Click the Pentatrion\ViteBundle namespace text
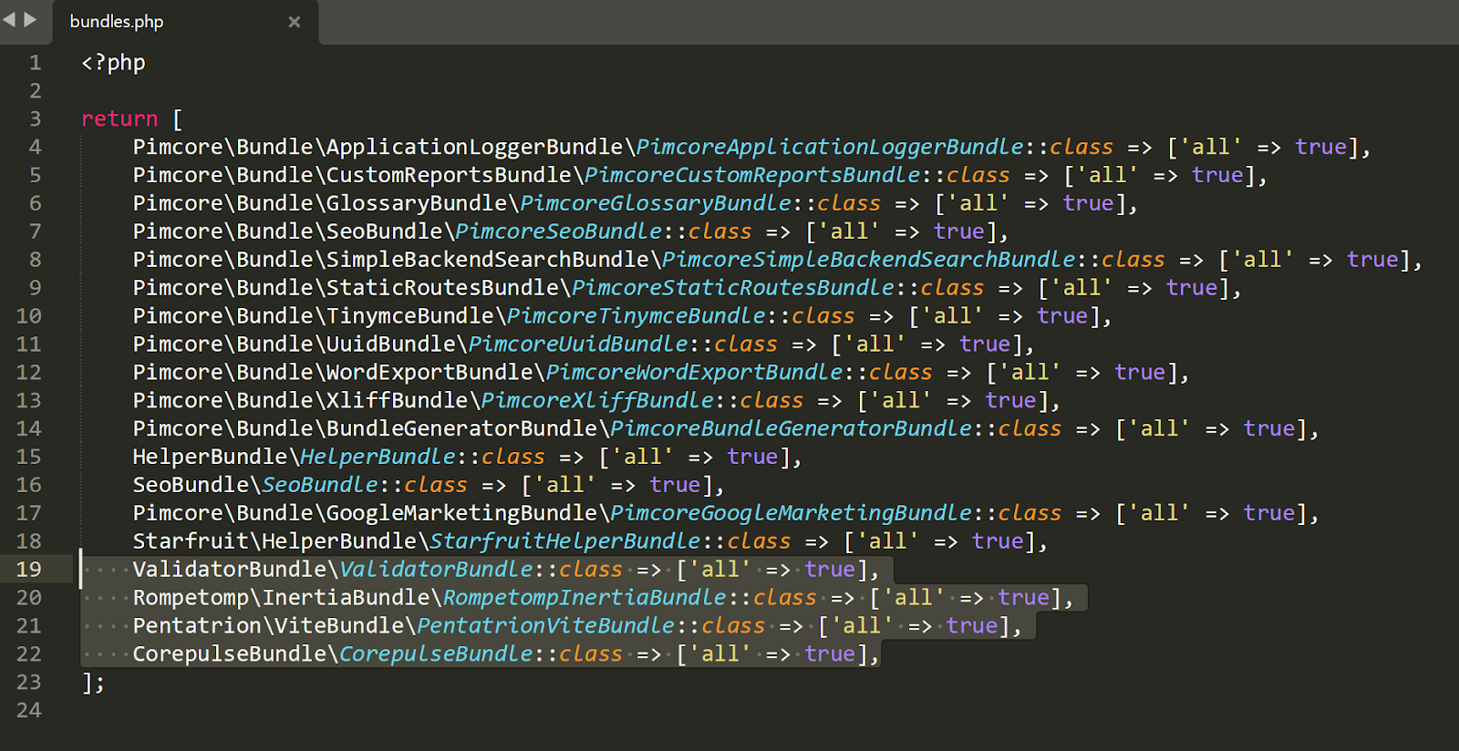The height and width of the screenshot is (751, 1459). (x=268, y=627)
